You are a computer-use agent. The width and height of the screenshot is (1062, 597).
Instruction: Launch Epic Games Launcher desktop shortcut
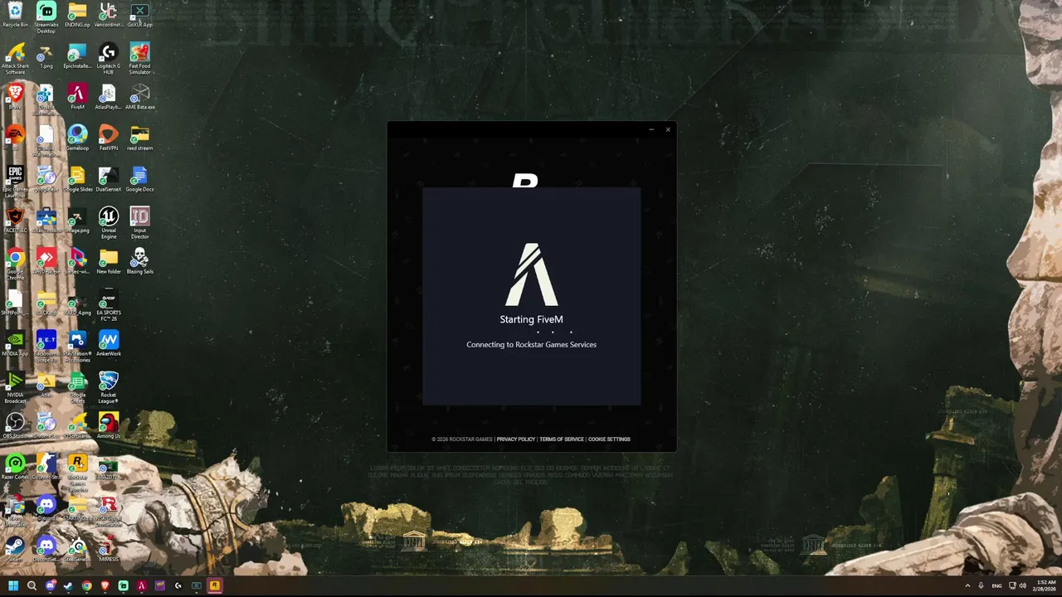click(15, 182)
